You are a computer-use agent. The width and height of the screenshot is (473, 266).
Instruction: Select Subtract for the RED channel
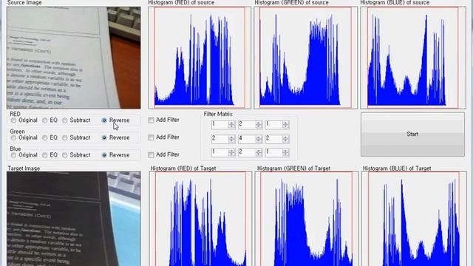[76, 120]
